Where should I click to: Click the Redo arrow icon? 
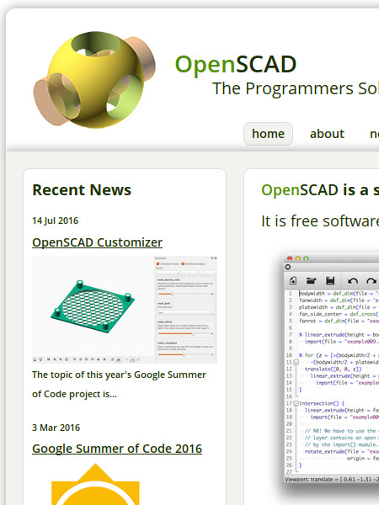[371, 281]
